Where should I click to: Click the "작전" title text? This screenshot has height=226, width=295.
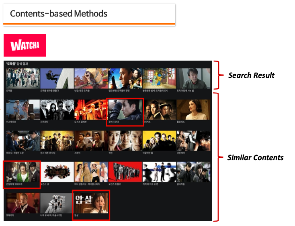pos(111,153)
